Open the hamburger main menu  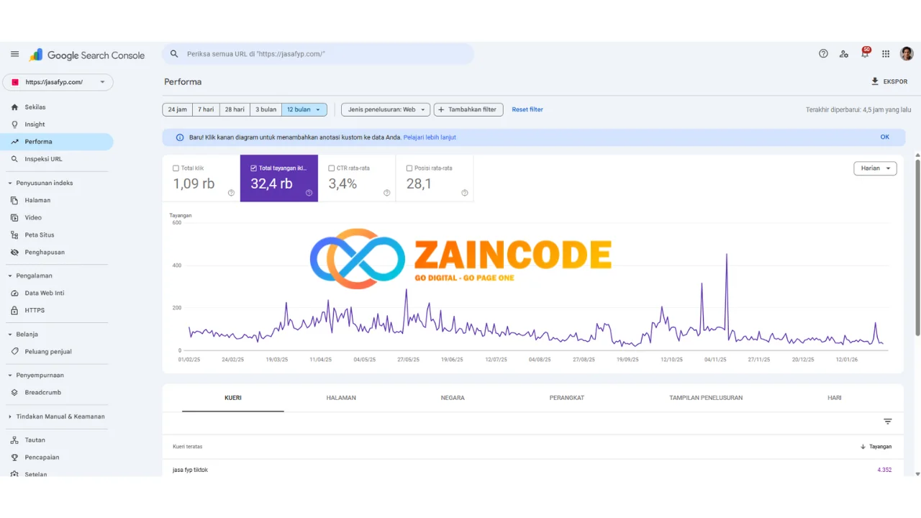click(14, 54)
